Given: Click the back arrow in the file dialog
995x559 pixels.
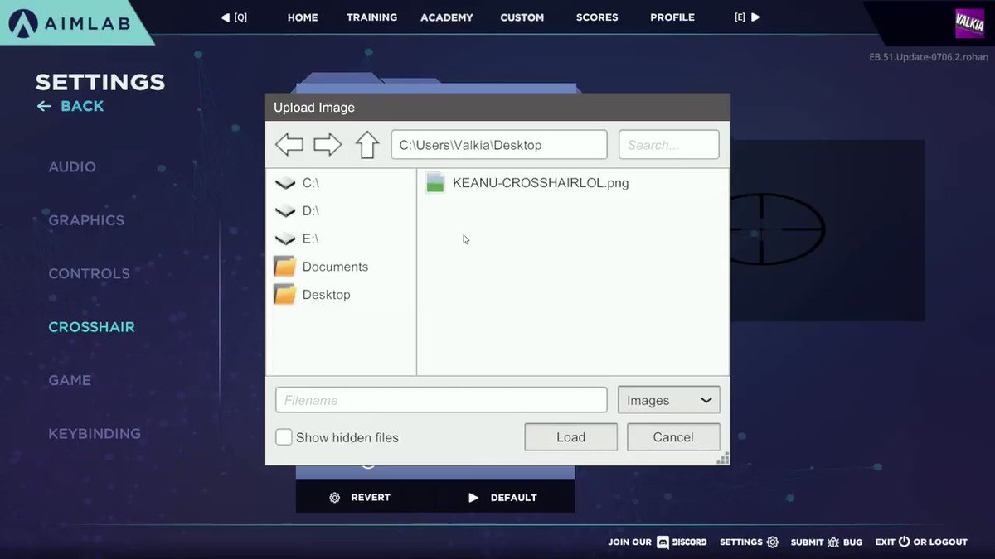Looking at the screenshot, I should click(289, 145).
